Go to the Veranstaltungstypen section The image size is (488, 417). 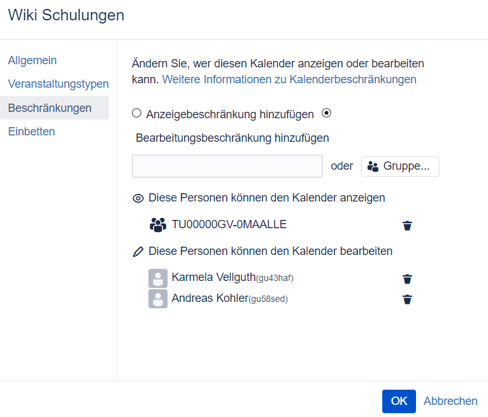[x=58, y=84]
